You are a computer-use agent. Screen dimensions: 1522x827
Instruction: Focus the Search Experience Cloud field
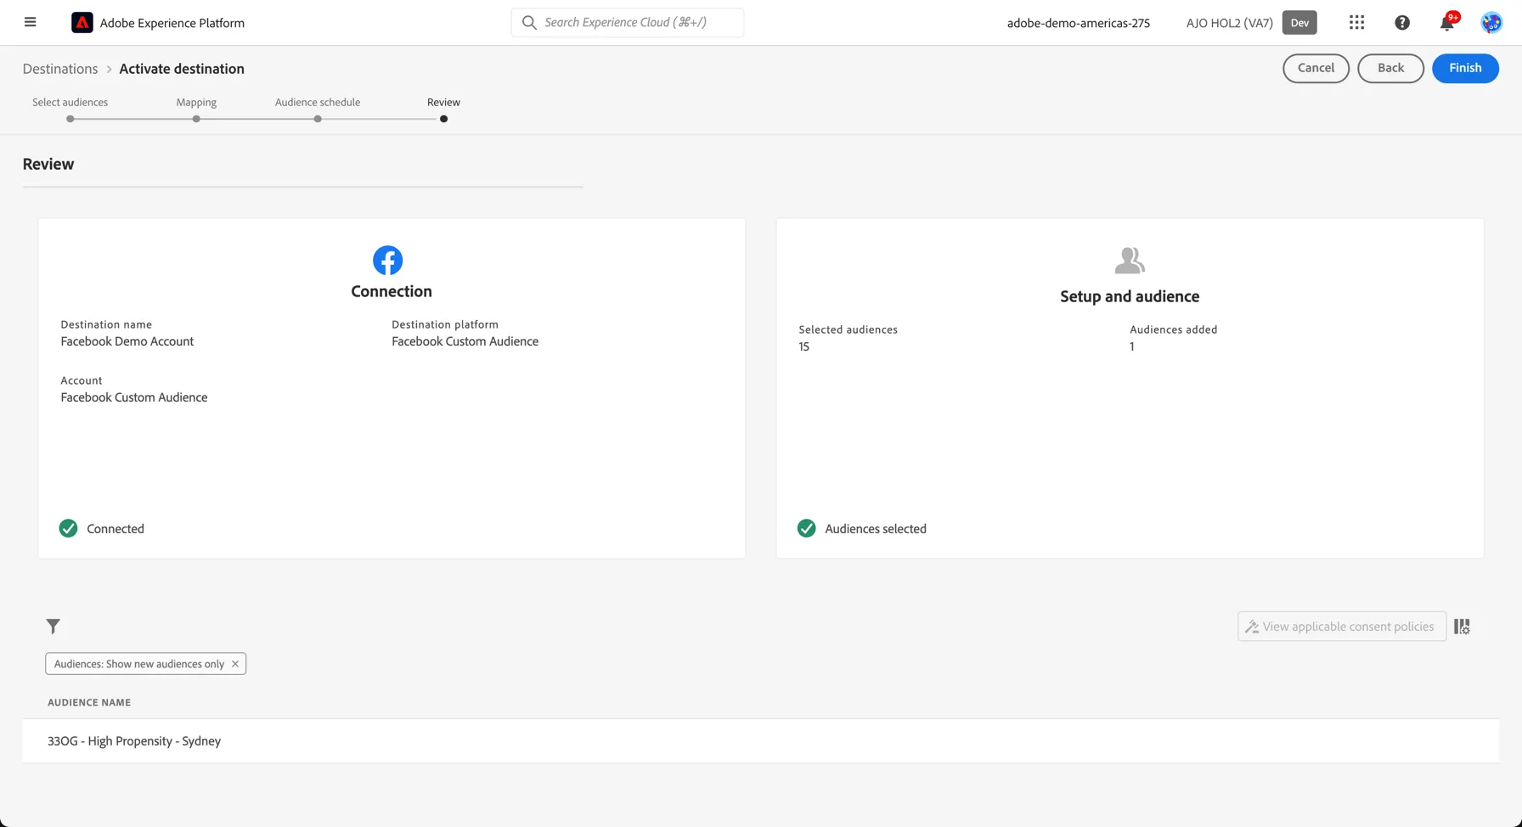point(628,23)
